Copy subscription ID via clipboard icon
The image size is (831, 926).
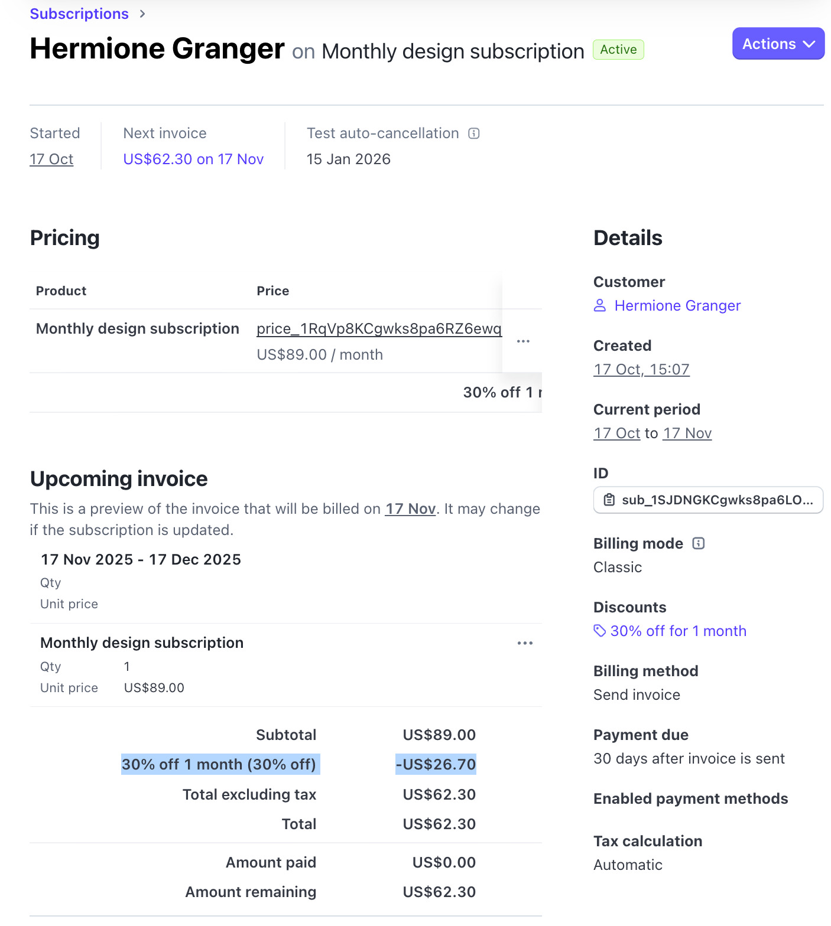tap(609, 500)
